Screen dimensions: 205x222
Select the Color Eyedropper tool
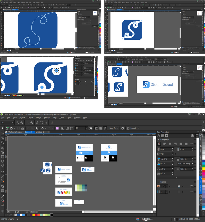click(3, 196)
